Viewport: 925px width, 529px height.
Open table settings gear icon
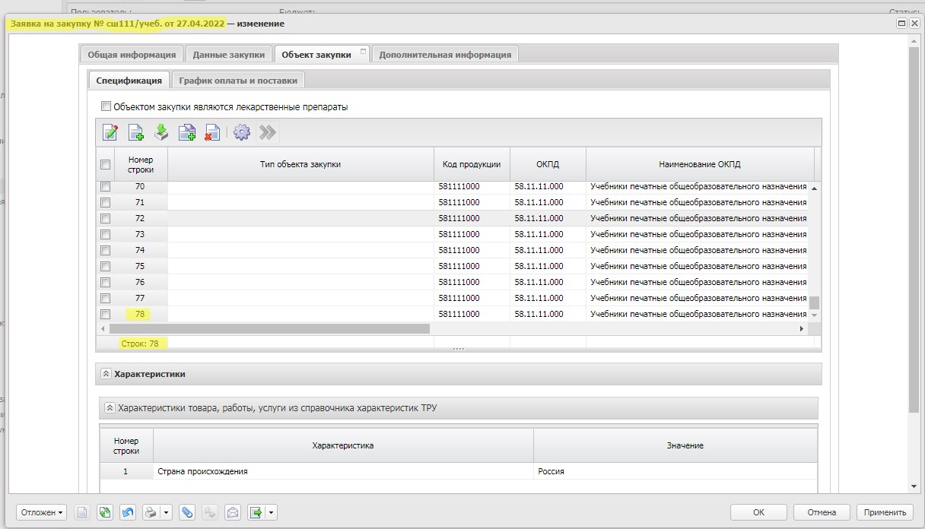click(242, 133)
